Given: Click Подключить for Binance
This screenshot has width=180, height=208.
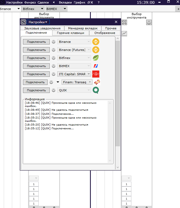Looking at the screenshot, I should [36, 42].
